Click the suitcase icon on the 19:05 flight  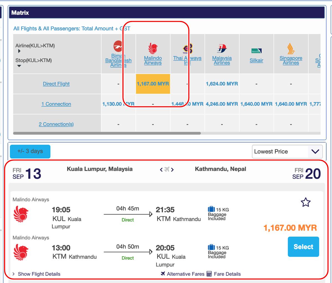tap(211, 209)
